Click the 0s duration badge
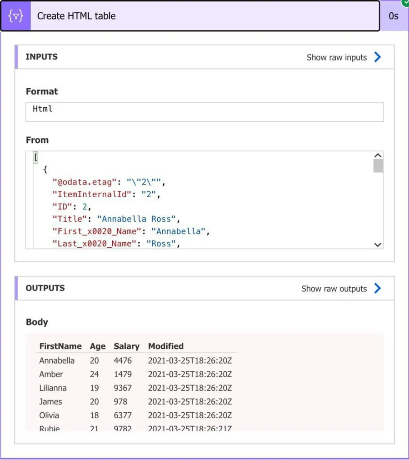 pos(393,16)
